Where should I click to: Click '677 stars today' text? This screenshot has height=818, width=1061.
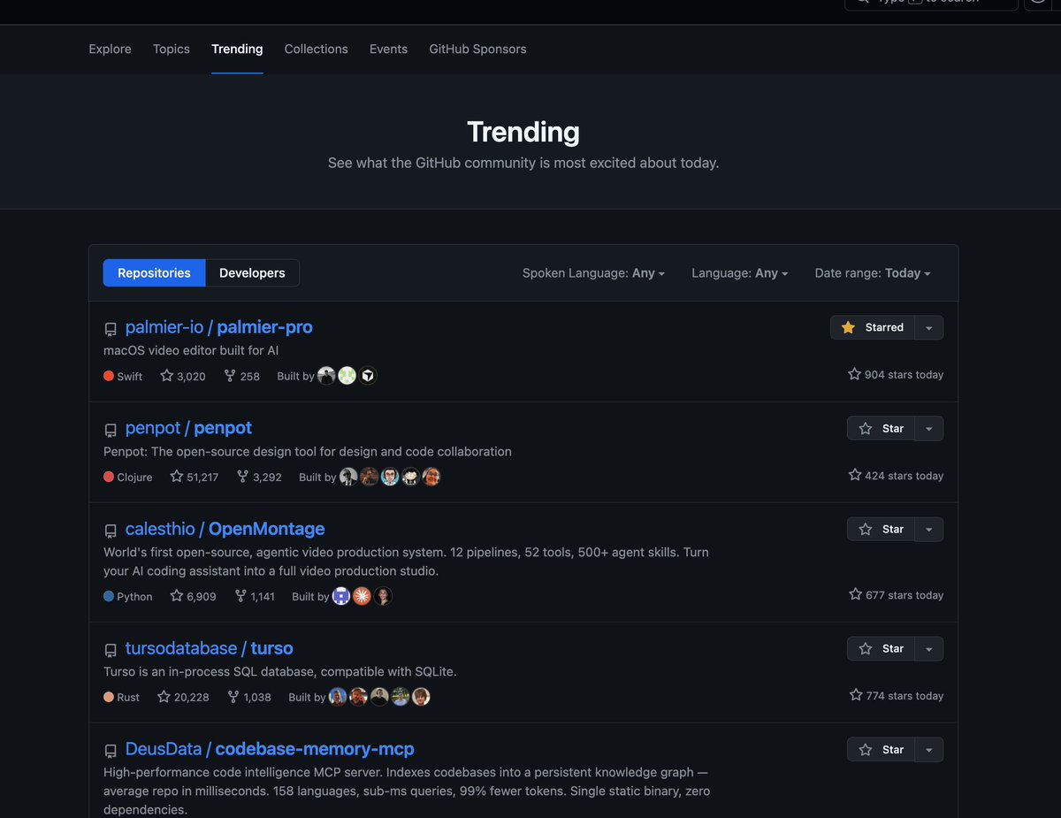tap(896, 594)
